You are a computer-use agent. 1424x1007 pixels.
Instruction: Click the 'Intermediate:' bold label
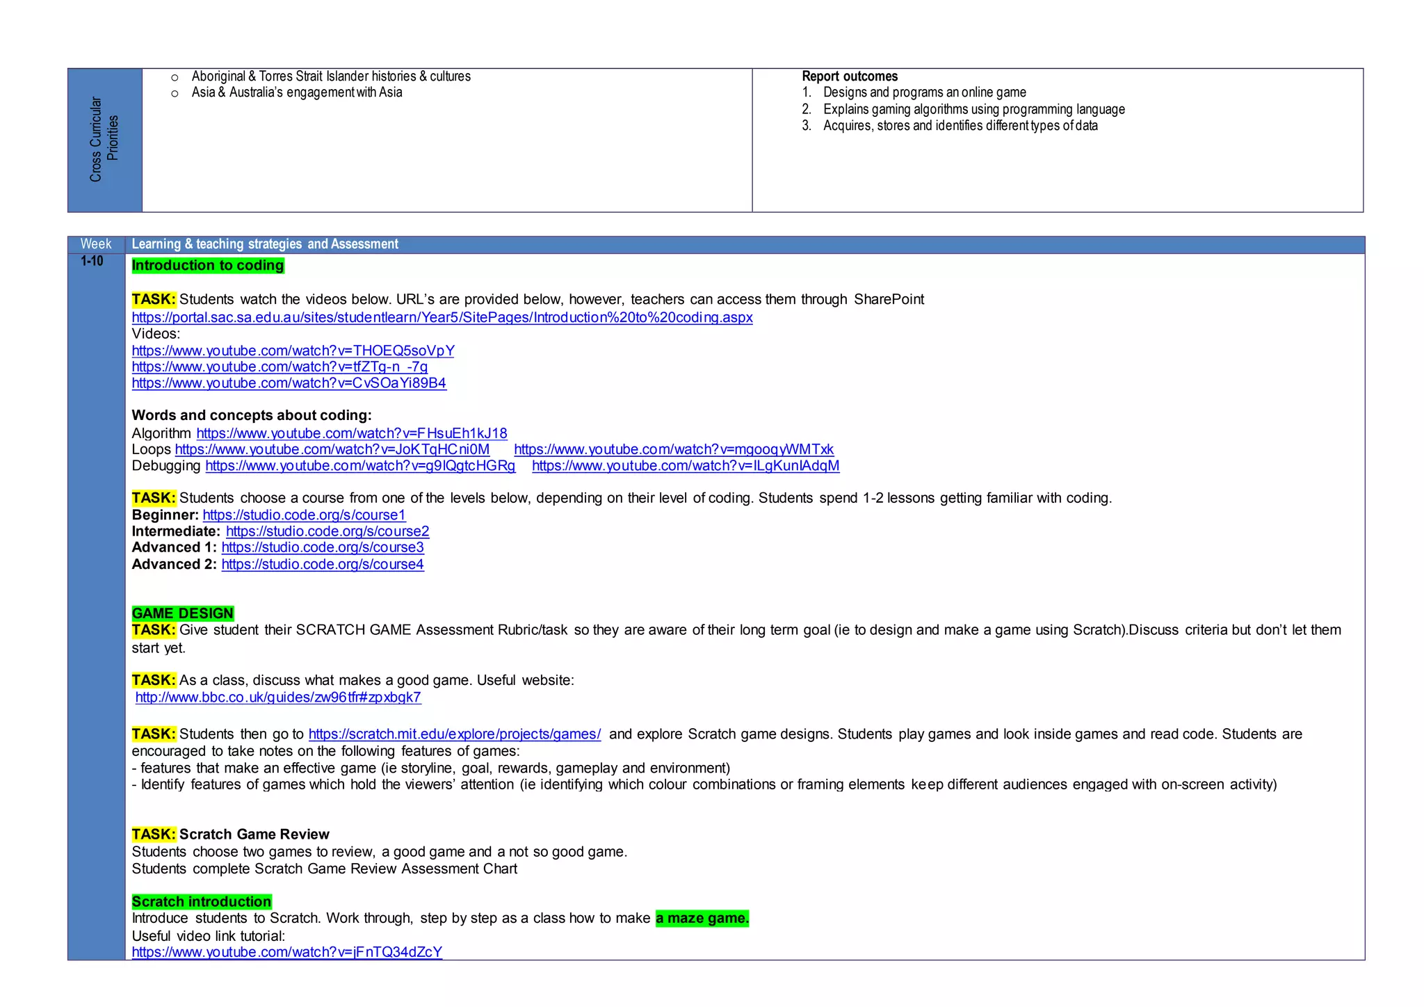[x=176, y=531]
